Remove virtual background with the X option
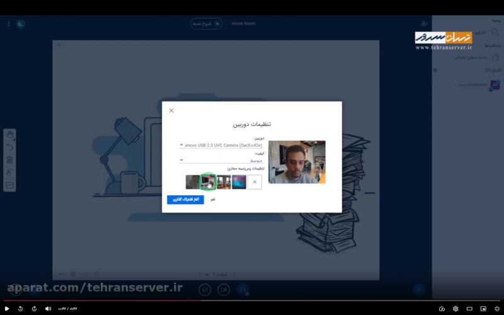The width and height of the screenshot is (504, 315). (x=255, y=182)
